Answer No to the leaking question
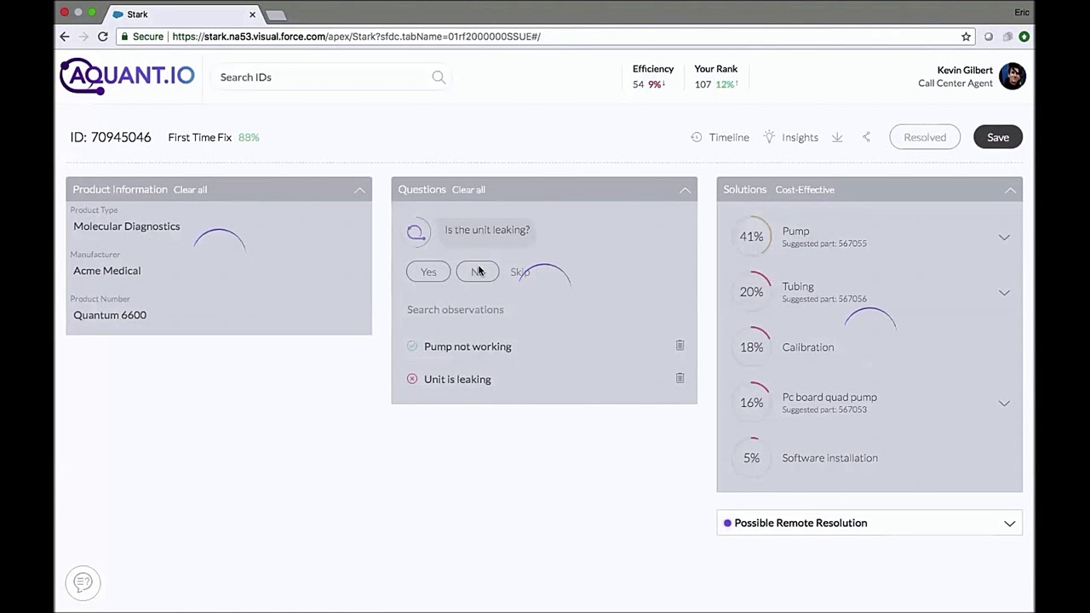The image size is (1090, 613). (x=478, y=272)
